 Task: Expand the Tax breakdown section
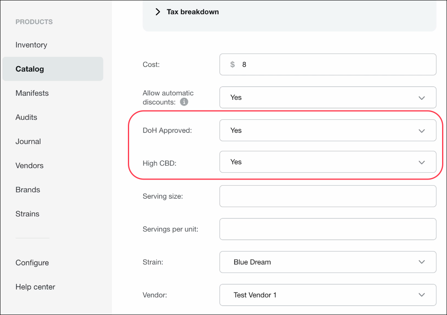tap(187, 12)
